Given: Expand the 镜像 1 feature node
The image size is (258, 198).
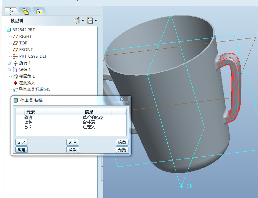Looking at the screenshot, I should (x=9, y=70).
